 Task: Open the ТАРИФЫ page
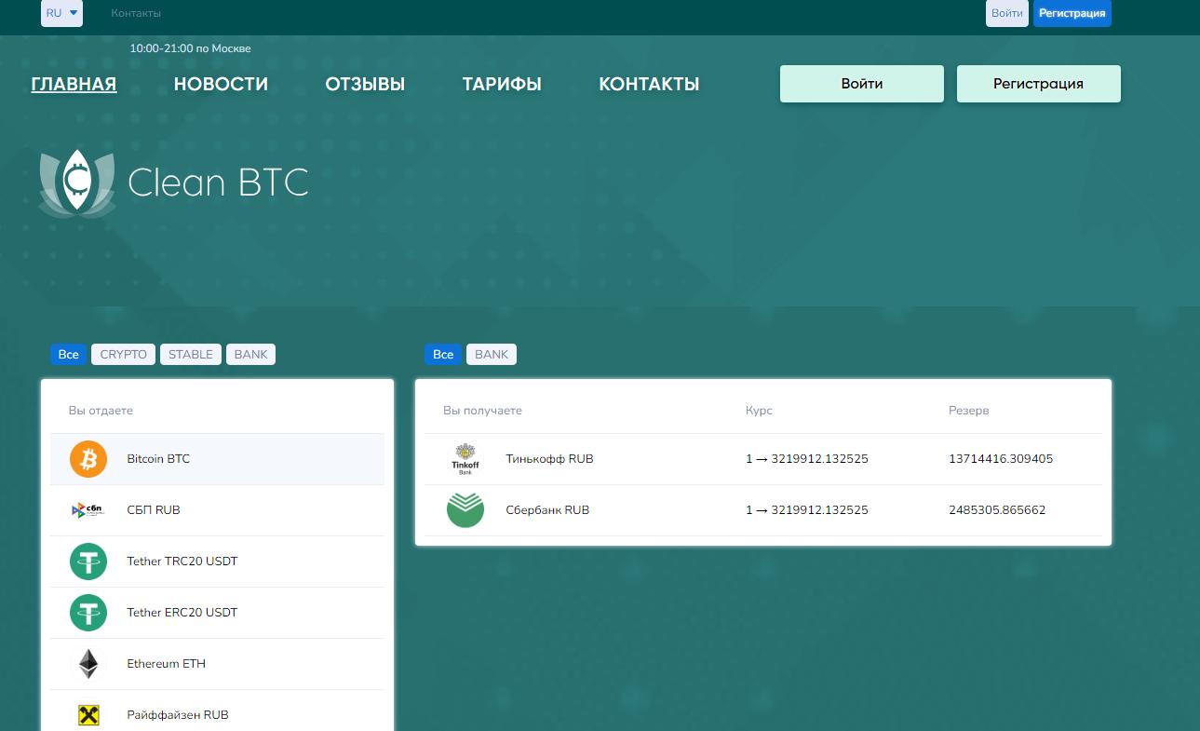[502, 85]
